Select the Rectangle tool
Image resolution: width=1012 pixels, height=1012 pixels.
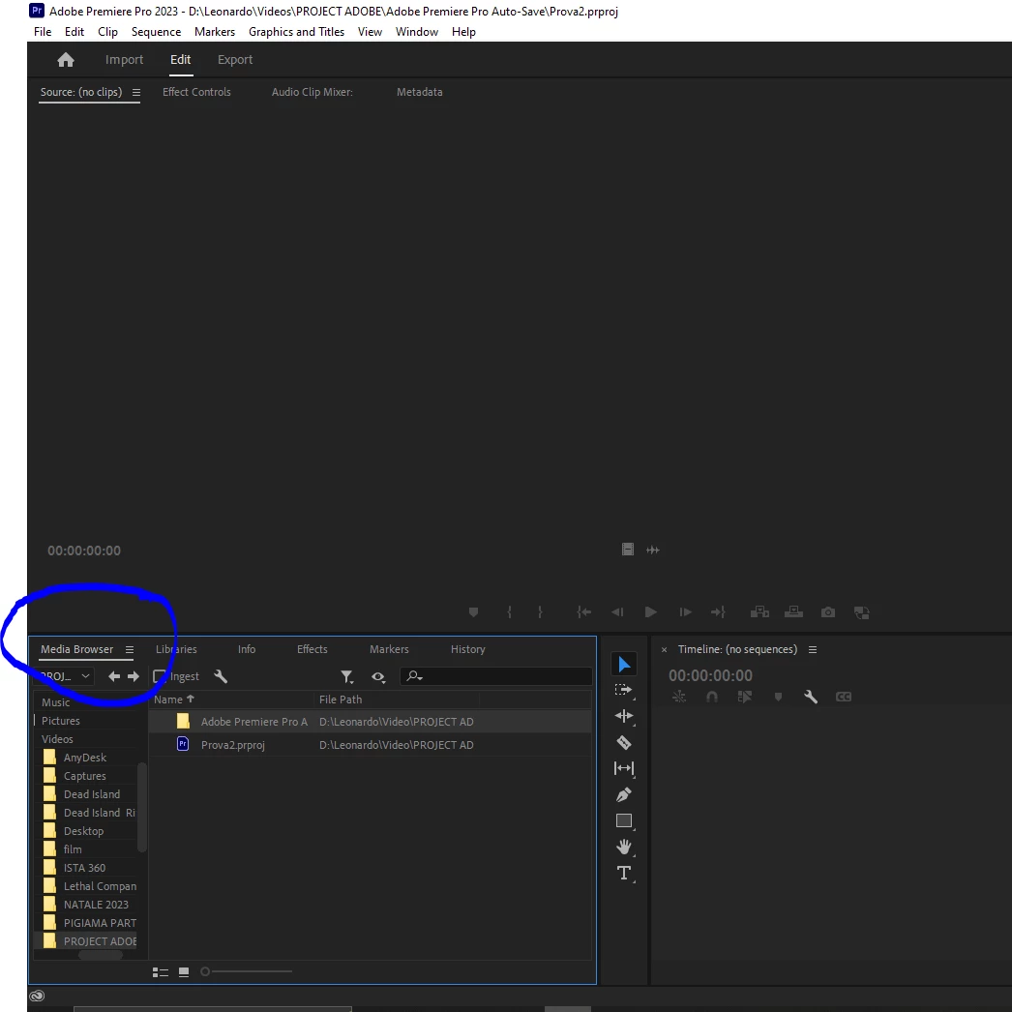(623, 821)
